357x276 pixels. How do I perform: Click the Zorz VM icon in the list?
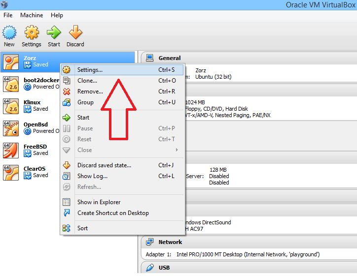click(x=11, y=62)
